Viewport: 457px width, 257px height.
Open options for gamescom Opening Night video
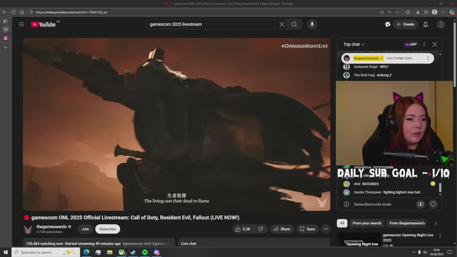[440, 236]
